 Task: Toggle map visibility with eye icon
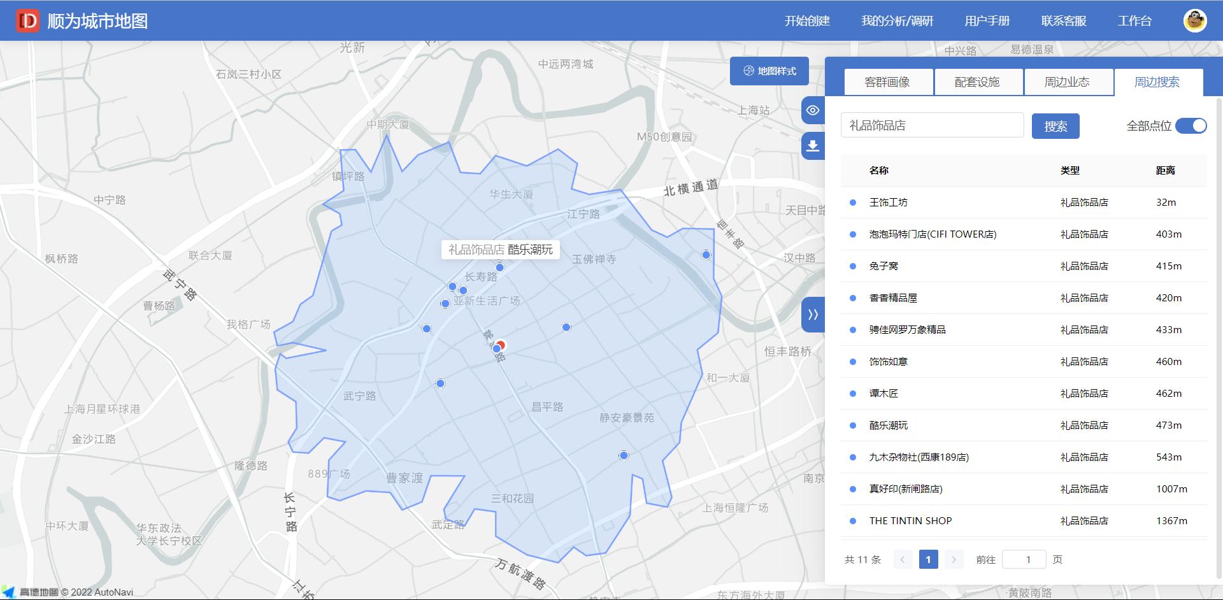pos(813,110)
